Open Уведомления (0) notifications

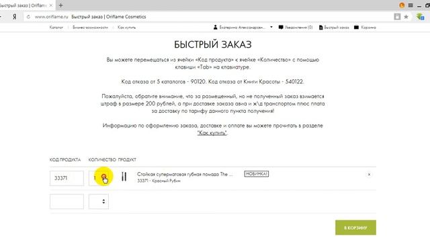point(296,28)
